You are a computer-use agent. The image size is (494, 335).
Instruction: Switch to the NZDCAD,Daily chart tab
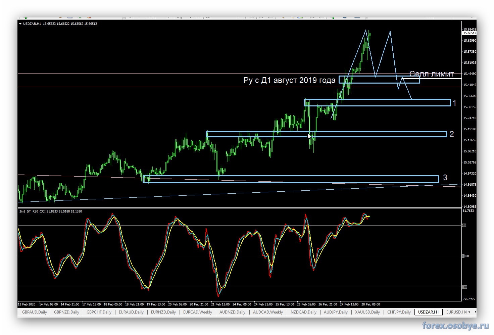tap(303, 312)
